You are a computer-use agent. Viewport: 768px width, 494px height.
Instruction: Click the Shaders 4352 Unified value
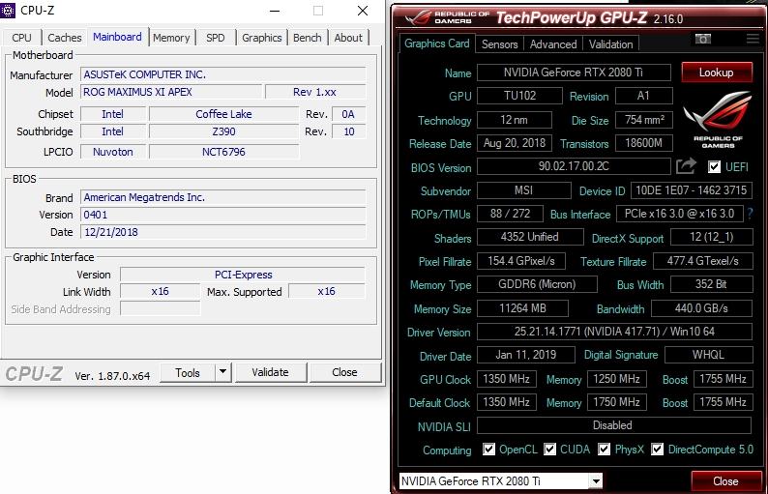coord(530,237)
